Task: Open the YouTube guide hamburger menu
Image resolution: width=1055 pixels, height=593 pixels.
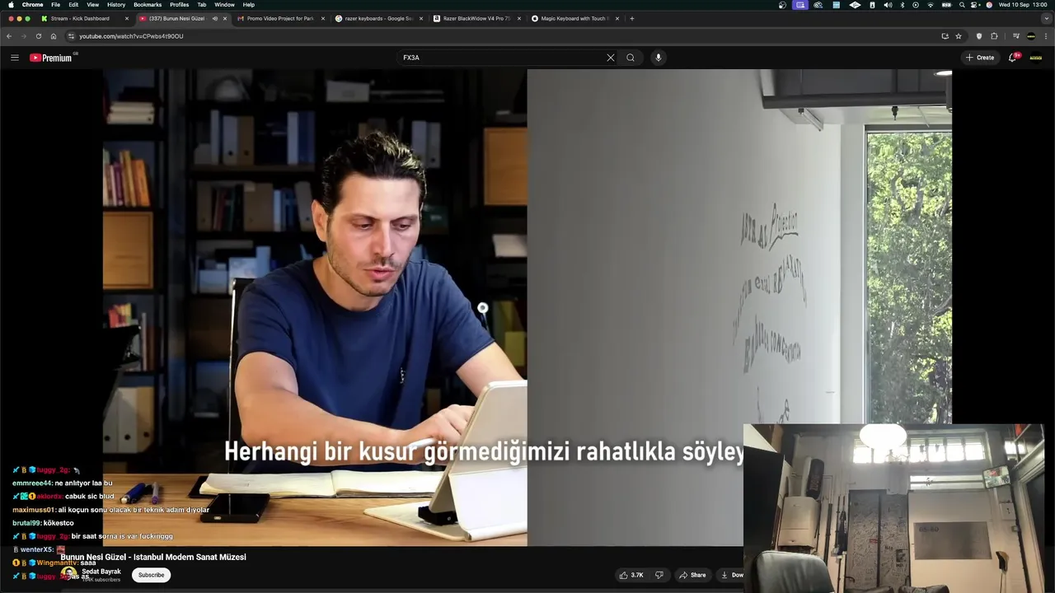Action: click(x=14, y=58)
